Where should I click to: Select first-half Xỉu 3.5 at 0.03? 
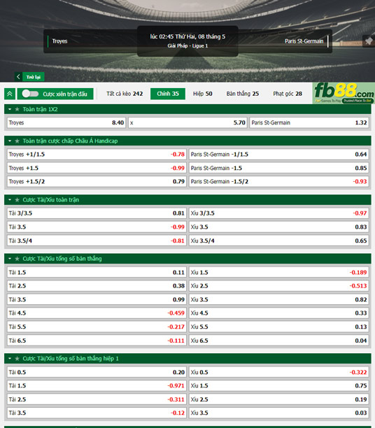[x=278, y=413]
